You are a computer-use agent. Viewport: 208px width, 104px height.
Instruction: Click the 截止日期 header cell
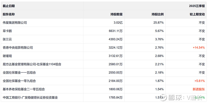click(x=9, y=5)
